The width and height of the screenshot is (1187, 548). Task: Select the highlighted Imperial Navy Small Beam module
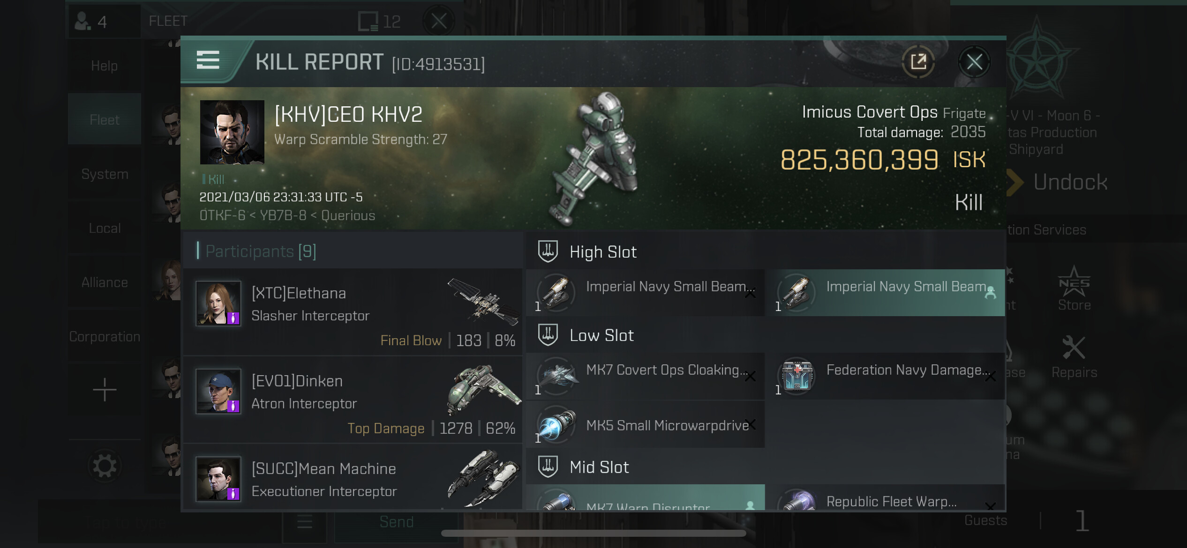[x=886, y=292]
